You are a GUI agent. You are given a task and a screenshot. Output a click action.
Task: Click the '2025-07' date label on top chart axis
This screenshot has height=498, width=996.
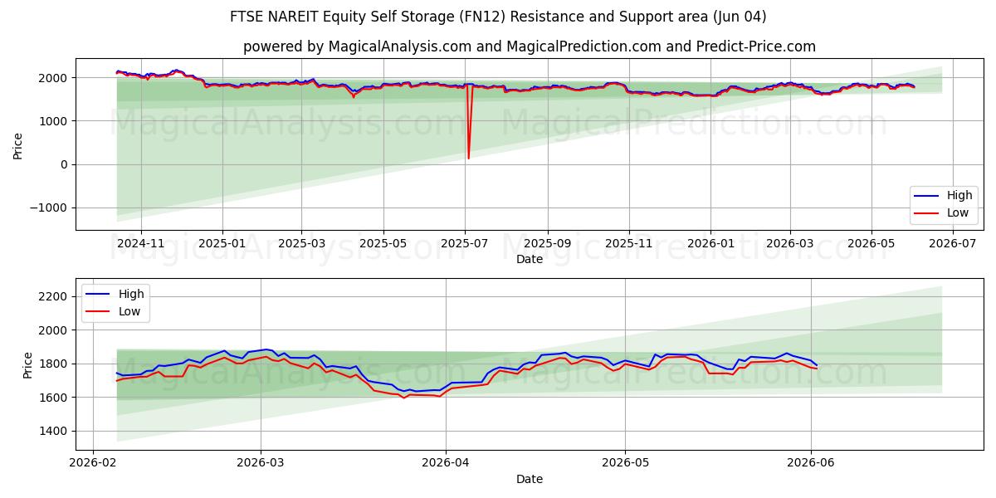(465, 244)
